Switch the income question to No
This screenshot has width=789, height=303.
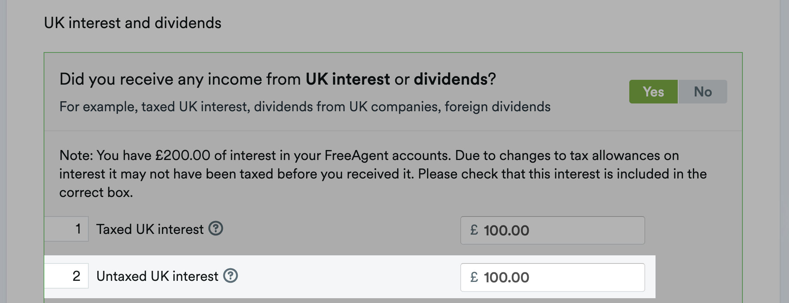703,92
